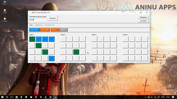The height and width of the screenshot is (99, 177).
Task: Select the Tests folder on desktop
Action: pyautogui.click(x=5, y=11)
